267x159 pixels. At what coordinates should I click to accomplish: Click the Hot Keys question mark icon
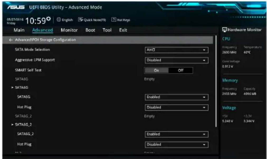tap(113, 19)
